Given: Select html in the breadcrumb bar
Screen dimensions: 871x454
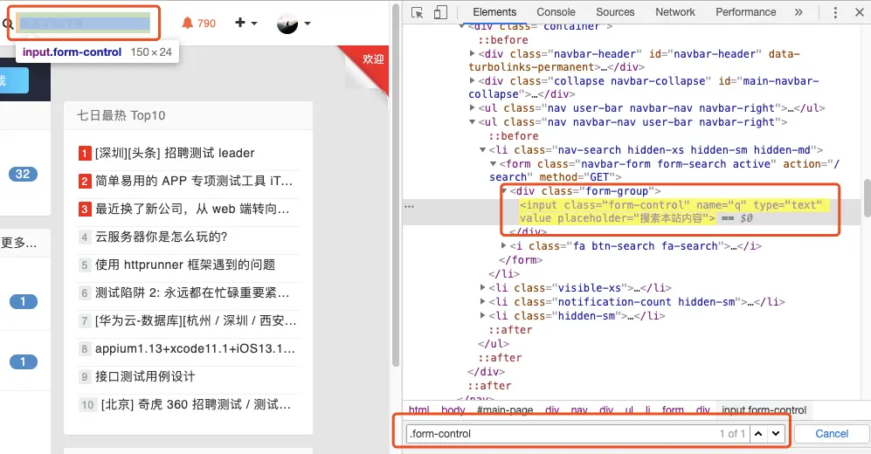Looking at the screenshot, I should click(x=418, y=409).
